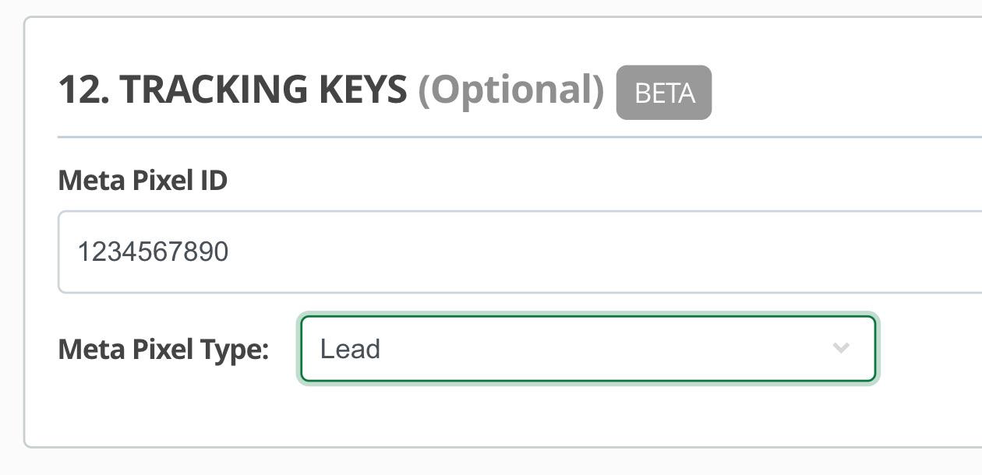Open the Meta Pixel Type dropdown
Screen dimensions: 982x475
(x=588, y=349)
